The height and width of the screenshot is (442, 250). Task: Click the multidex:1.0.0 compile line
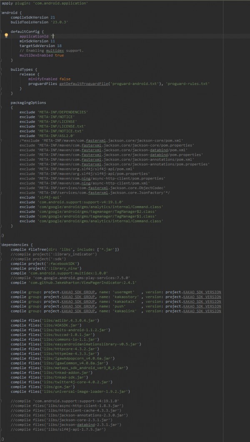tap(59, 273)
